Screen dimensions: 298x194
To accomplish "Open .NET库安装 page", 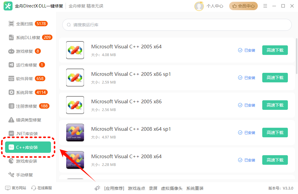I will tap(28, 133).
